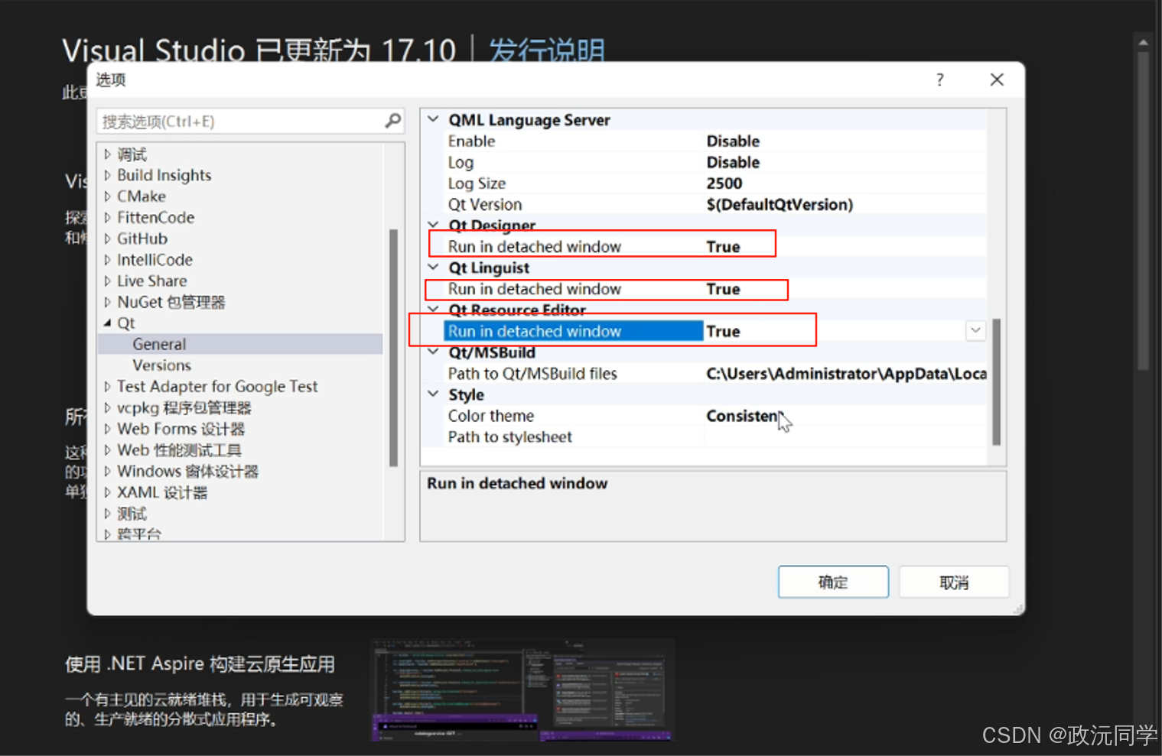Click the Enable property value Disable
The image size is (1162, 756).
(x=733, y=141)
